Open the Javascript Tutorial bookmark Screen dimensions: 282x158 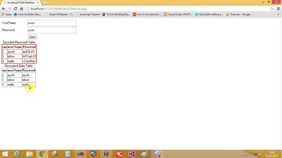point(88,14)
